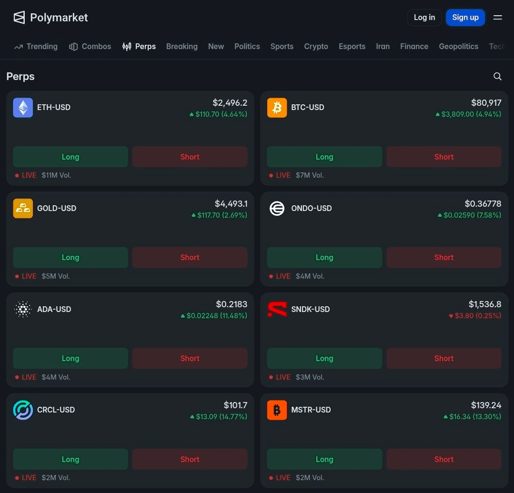Go long on BTC-USD
Screen dimensions: 514x493
[324, 157]
